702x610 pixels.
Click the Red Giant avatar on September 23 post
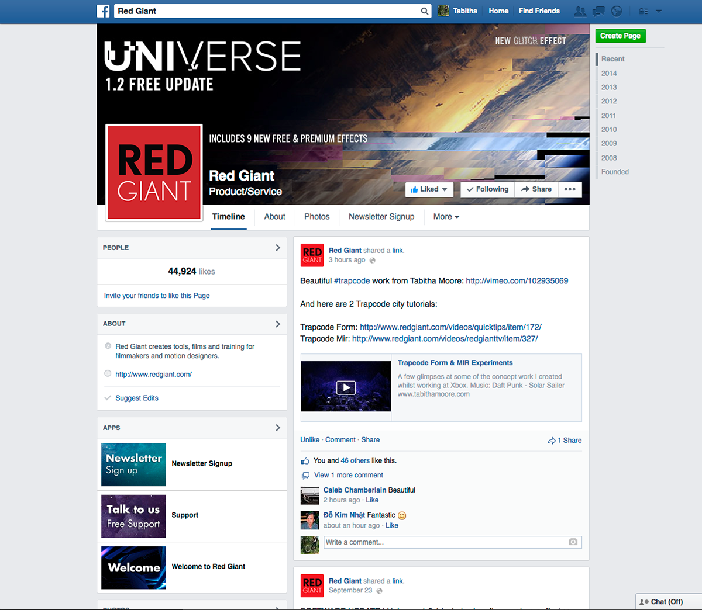[312, 585]
